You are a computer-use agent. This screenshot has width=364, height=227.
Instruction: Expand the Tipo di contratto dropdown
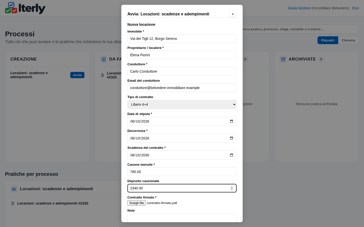click(x=182, y=104)
